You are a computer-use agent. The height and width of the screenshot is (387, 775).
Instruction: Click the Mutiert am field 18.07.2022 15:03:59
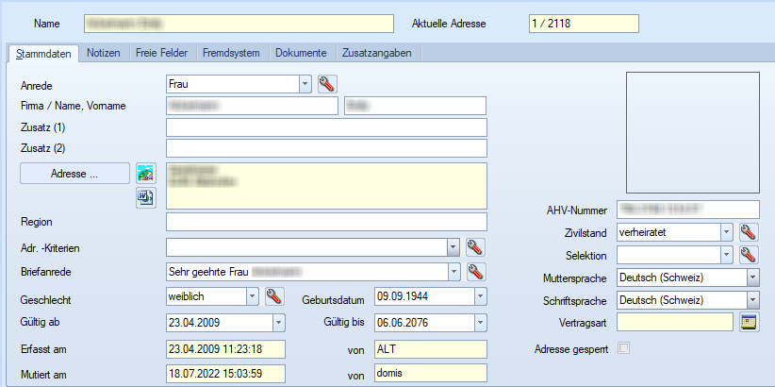tap(226, 373)
